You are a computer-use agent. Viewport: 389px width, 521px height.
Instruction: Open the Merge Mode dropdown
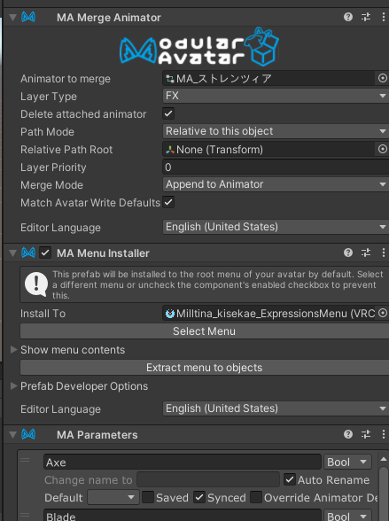276,184
